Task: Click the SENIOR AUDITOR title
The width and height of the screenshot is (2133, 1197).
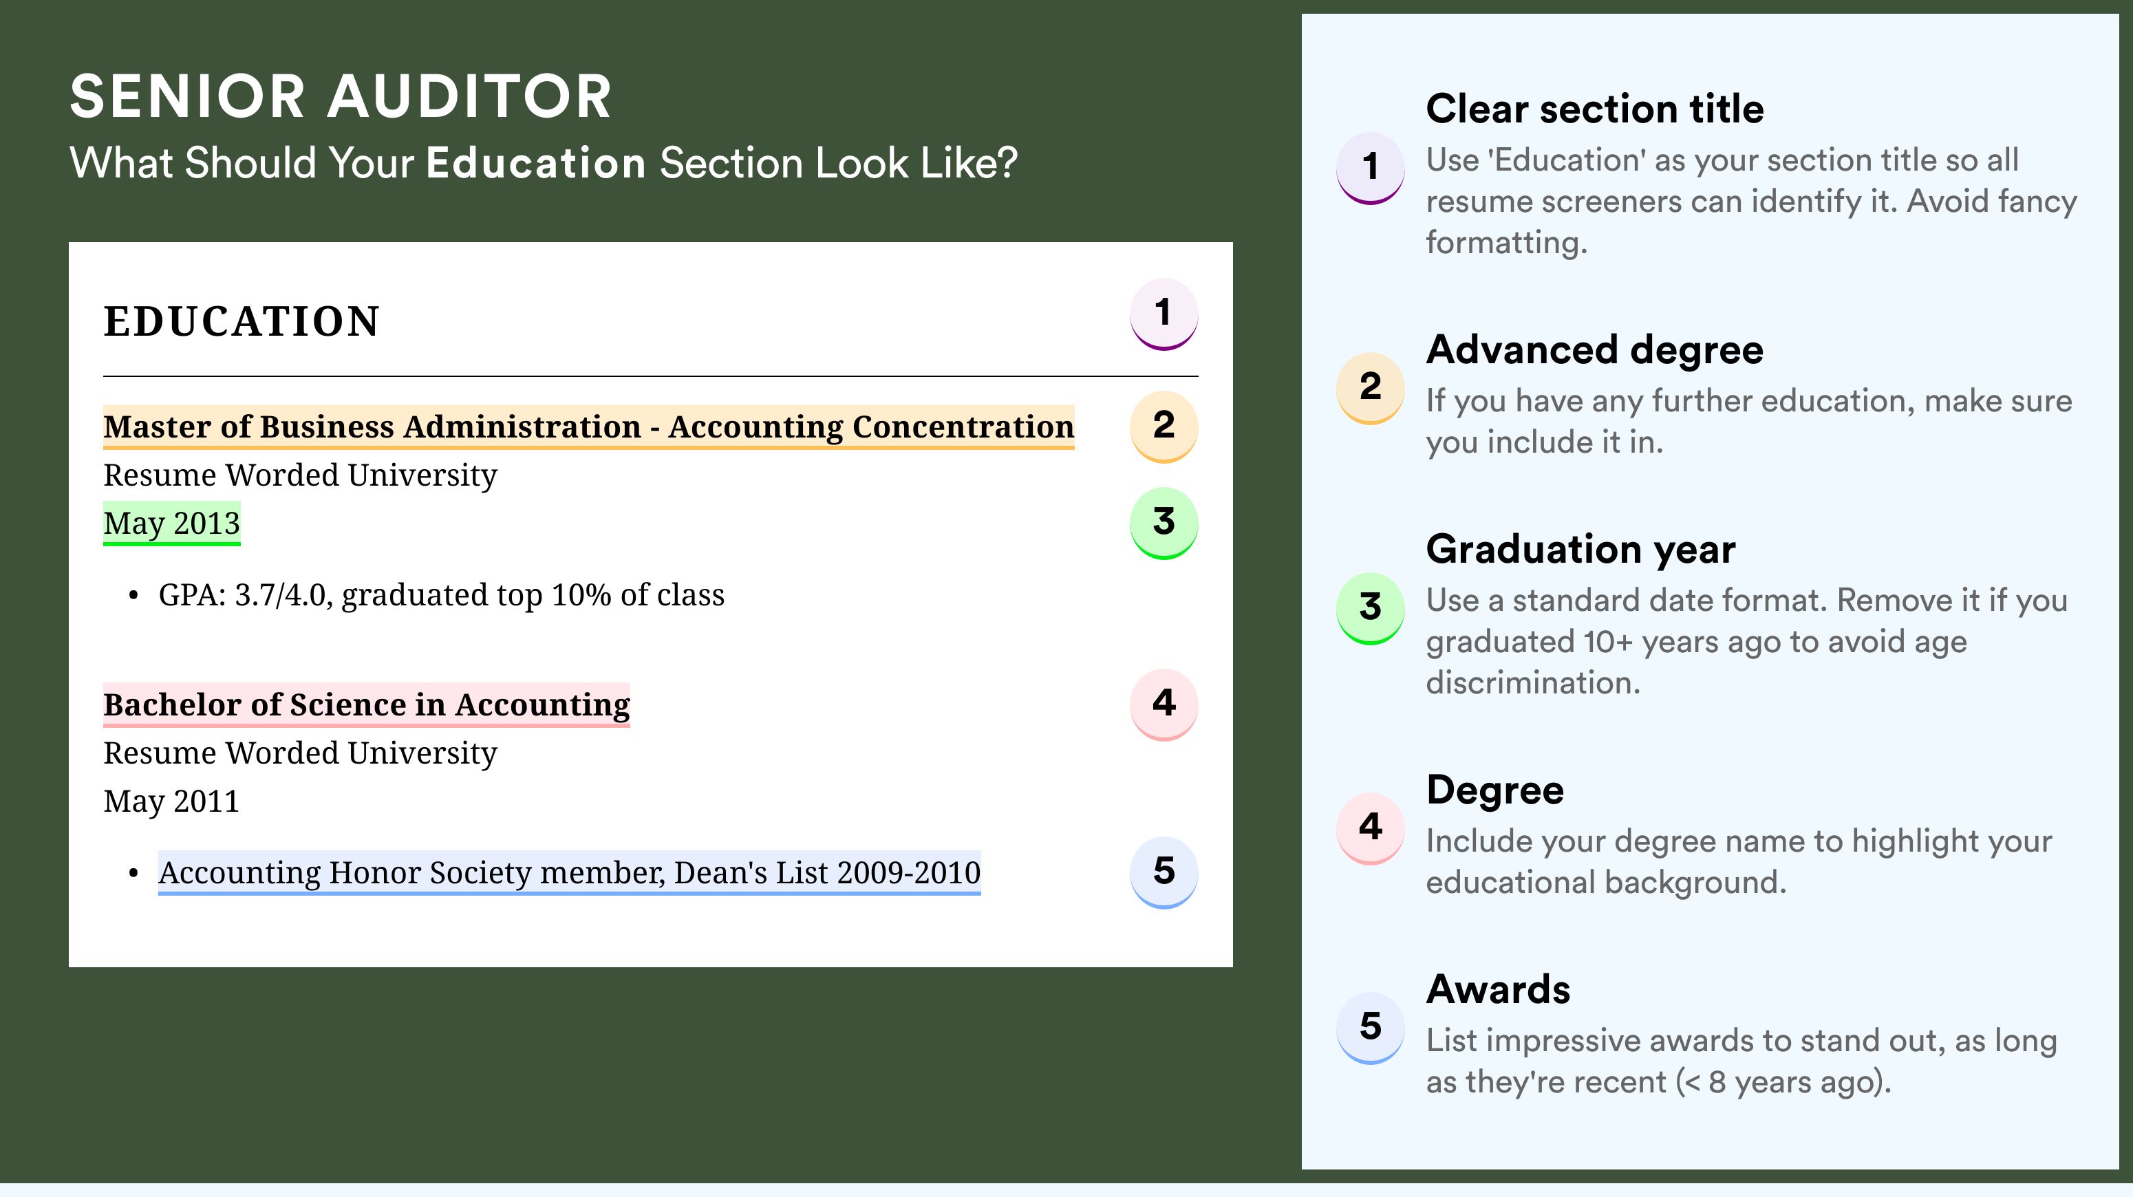Action: pos(341,97)
